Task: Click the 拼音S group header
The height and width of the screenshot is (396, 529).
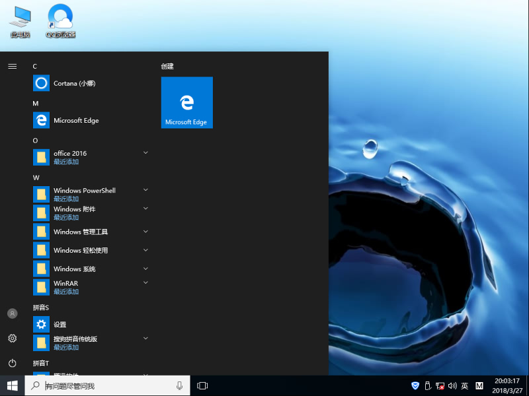Action: point(41,308)
